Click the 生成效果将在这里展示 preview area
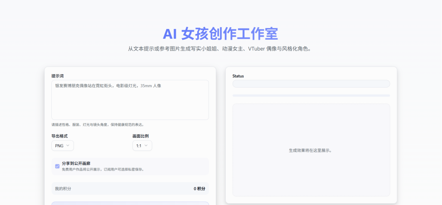The image size is (442, 205). point(311,150)
